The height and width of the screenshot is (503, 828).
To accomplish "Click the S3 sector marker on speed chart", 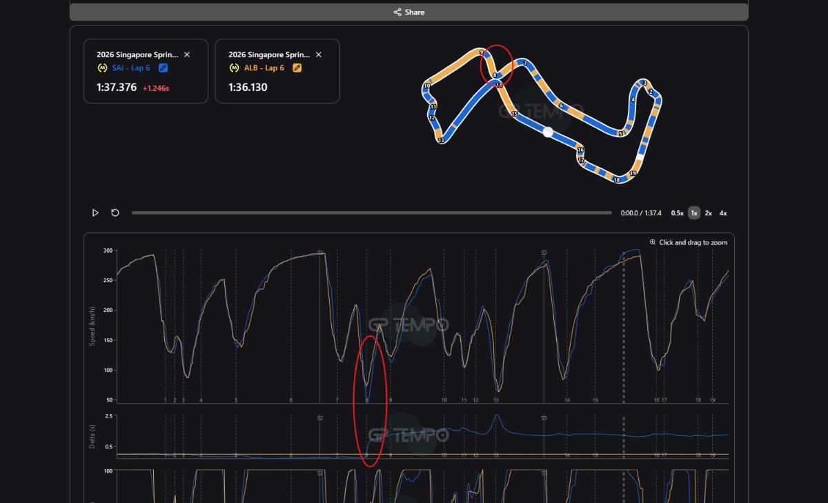I will [x=544, y=253].
